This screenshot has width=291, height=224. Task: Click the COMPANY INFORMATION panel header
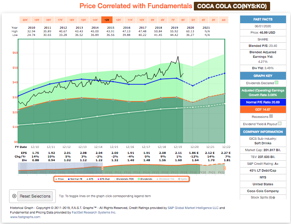[263, 132]
